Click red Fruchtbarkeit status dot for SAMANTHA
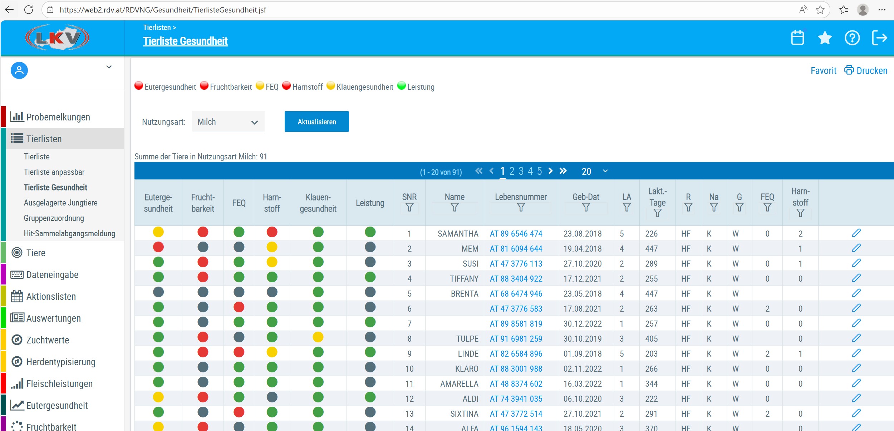 [x=203, y=232]
